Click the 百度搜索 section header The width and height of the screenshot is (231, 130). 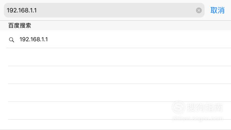20,25
